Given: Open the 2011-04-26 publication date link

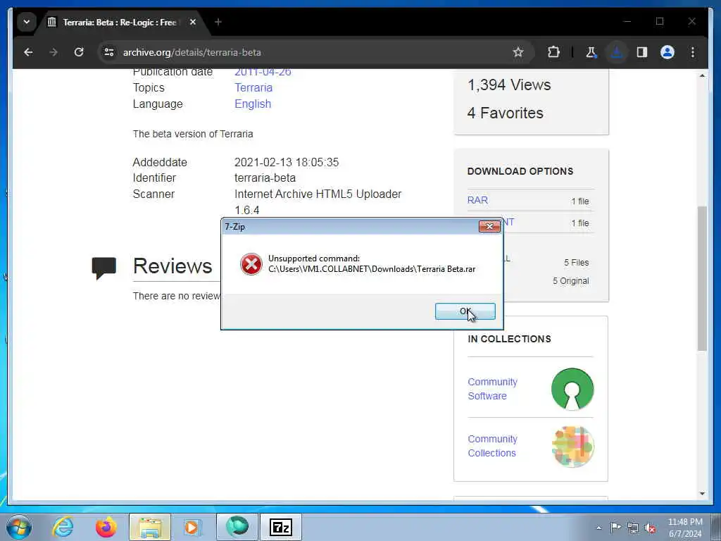Looking at the screenshot, I should 263,72.
